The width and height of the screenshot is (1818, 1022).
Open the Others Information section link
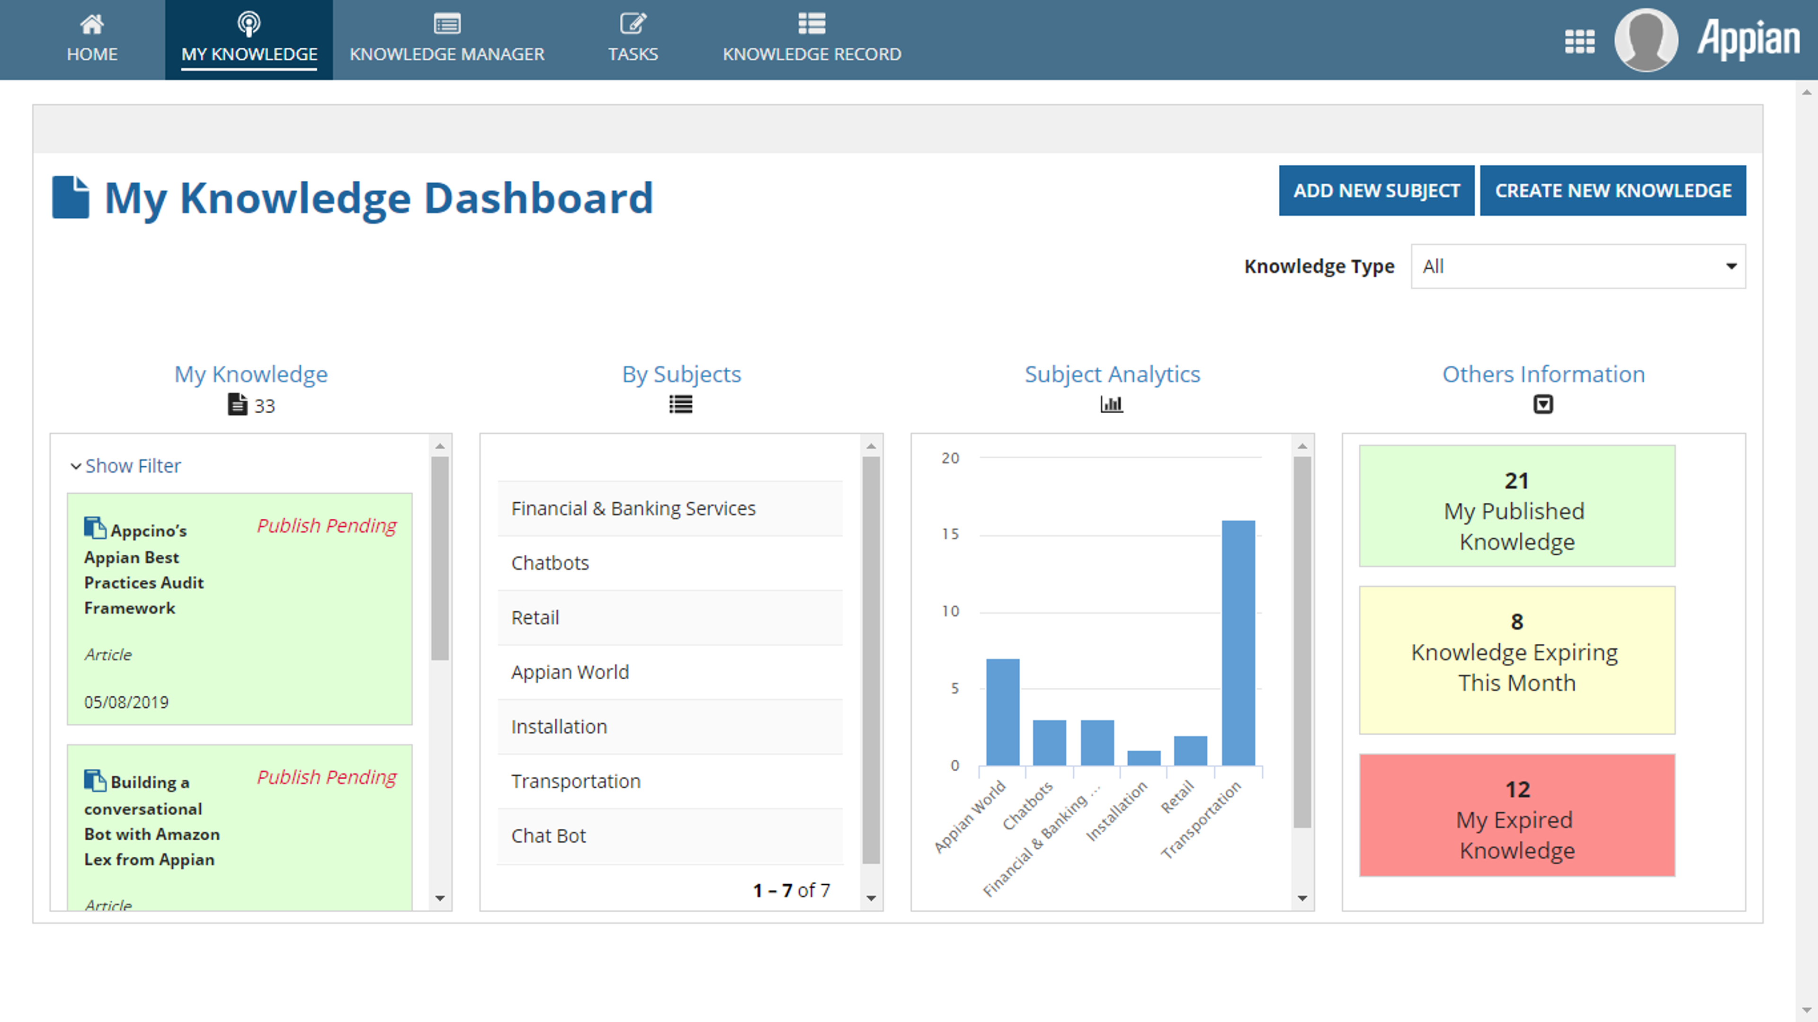tap(1543, 374)
